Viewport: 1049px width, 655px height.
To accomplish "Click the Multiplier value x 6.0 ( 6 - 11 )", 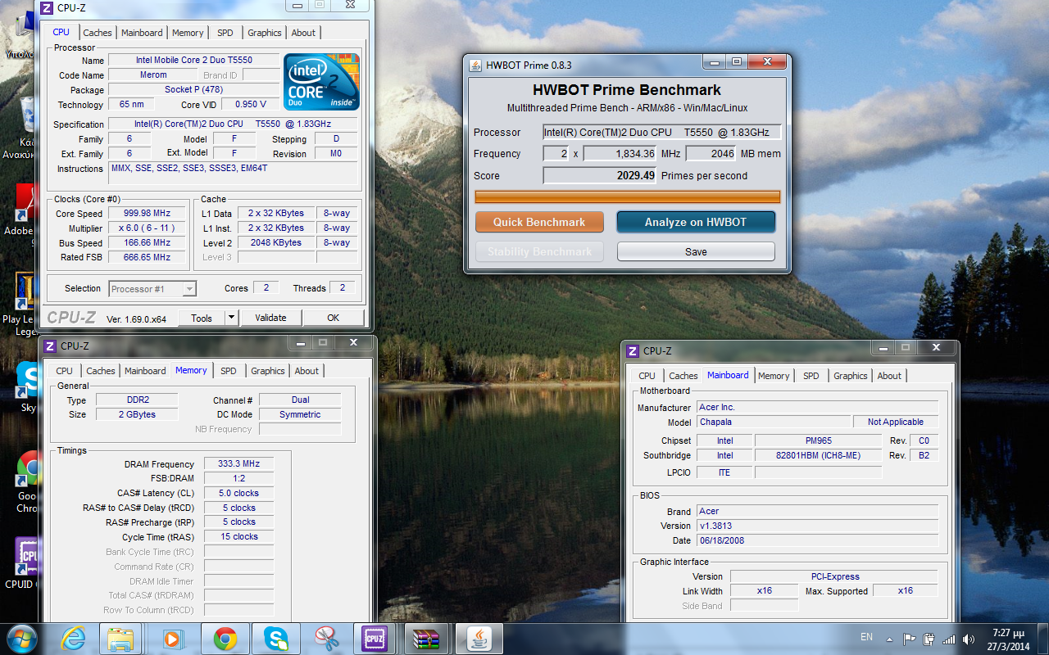I will (x=148, y=228).
